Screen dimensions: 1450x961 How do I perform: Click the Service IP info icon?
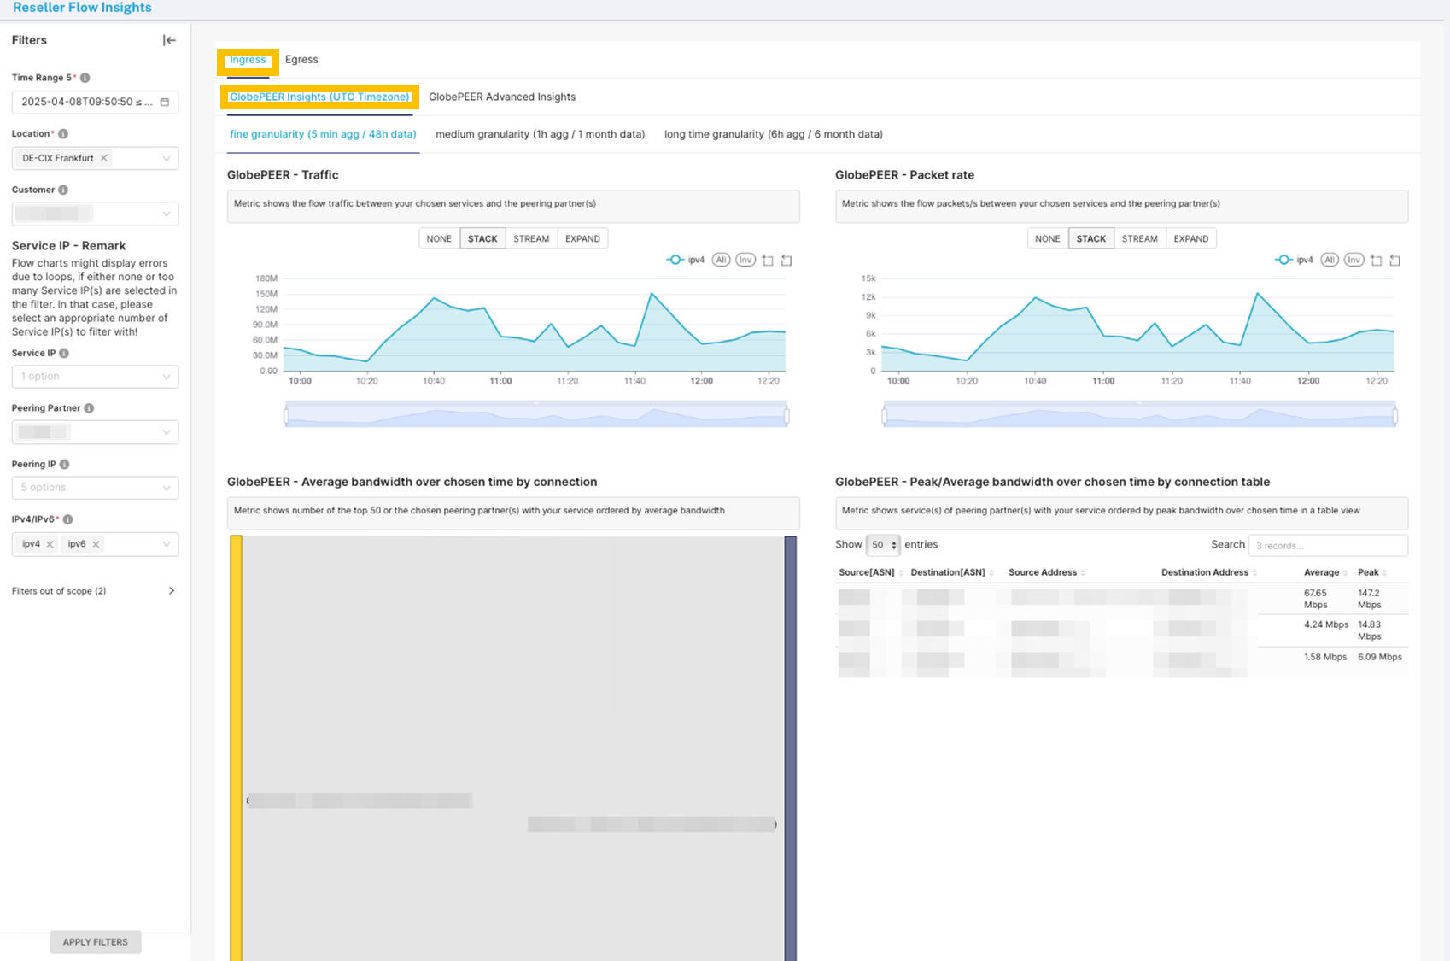tap(64, 353)
